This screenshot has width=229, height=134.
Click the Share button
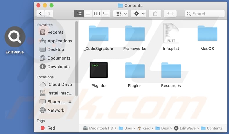pyautogui.click(x=155, y=14)
